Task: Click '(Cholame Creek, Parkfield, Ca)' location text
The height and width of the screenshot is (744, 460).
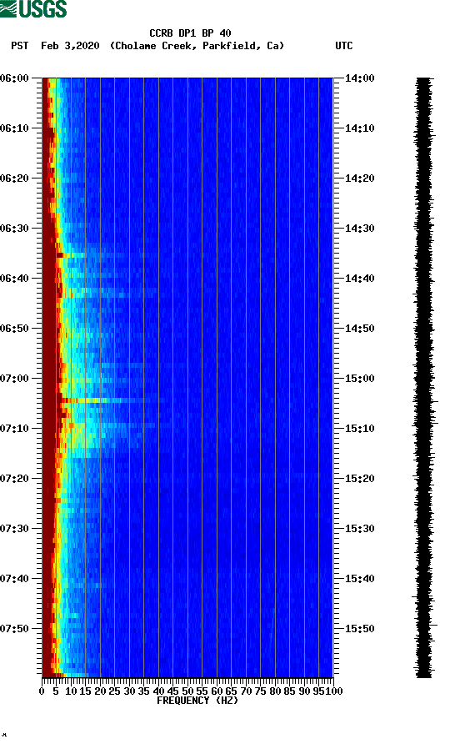Action: pos(197,46)
